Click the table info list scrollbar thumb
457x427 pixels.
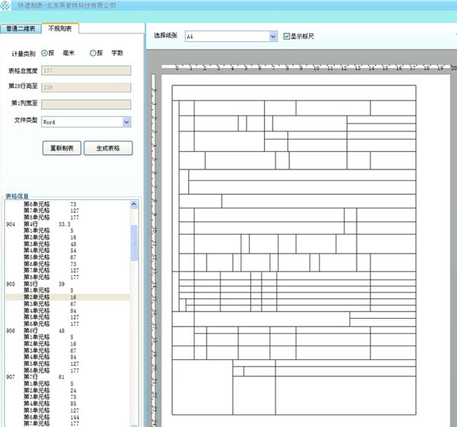(x=135, y=242)
